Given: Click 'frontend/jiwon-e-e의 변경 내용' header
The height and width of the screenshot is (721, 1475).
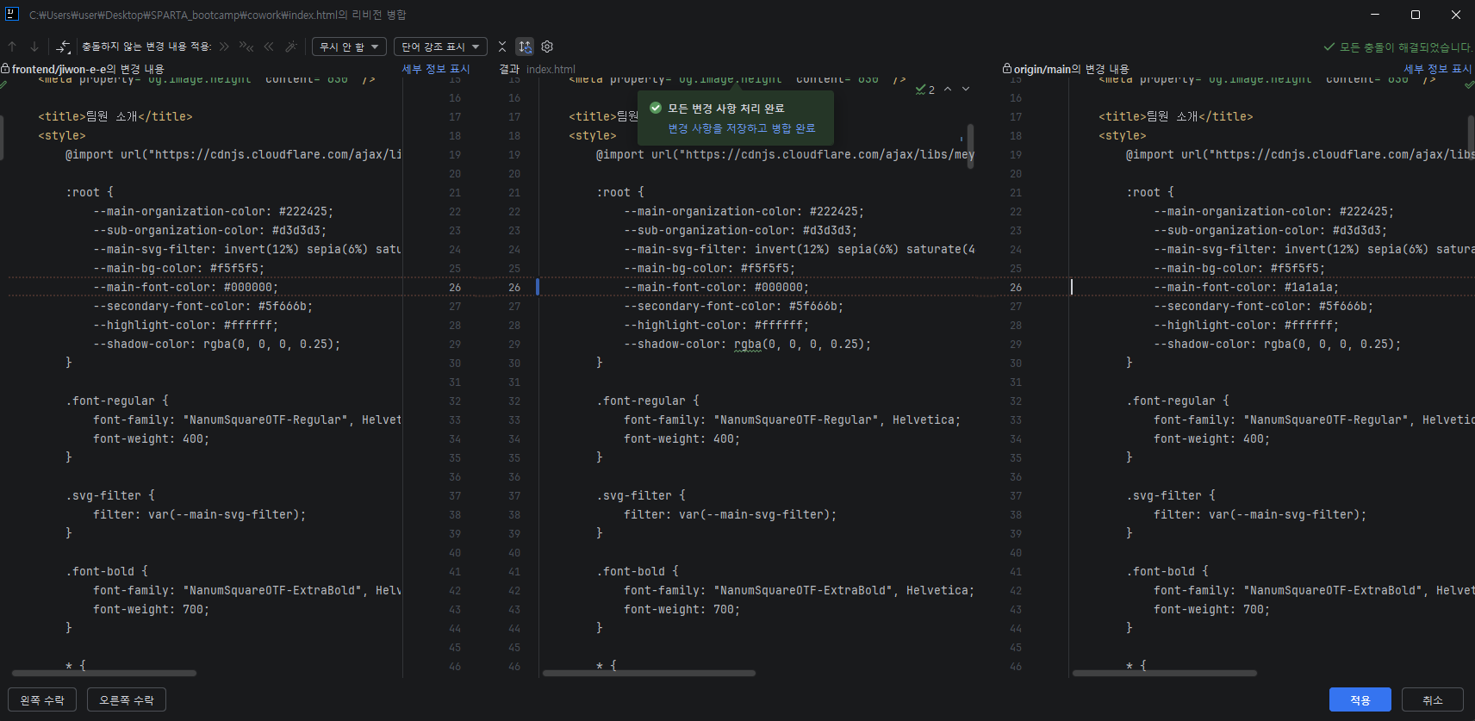Looking at the screenshot, I should point(88,69).
